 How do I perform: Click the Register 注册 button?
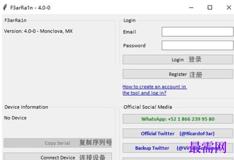[178, 74]
